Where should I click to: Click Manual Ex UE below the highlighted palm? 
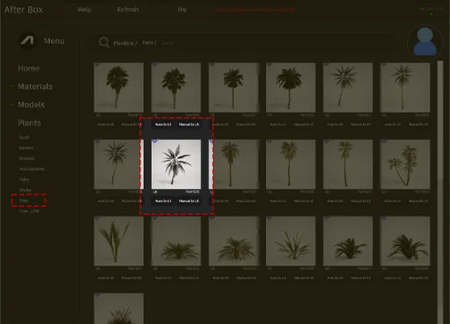189,201
